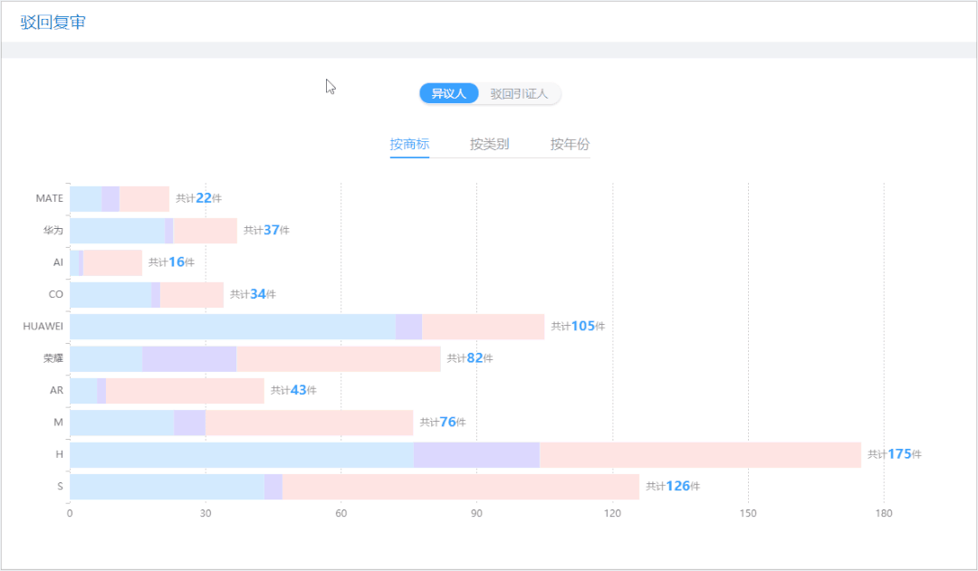Click the 荣耀 axis label
The width and height of the screenshot is (978, 571).
[53, 358]
